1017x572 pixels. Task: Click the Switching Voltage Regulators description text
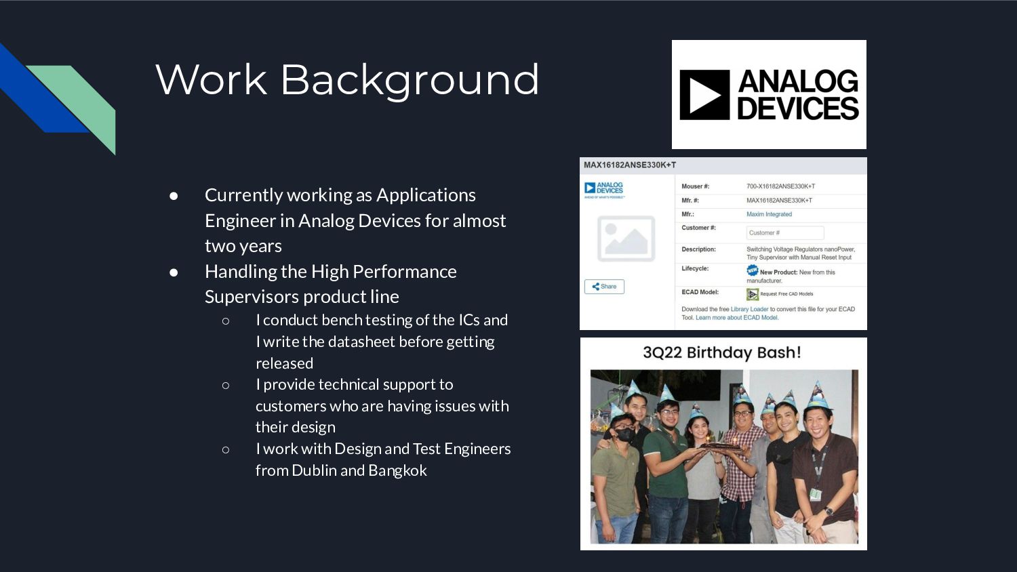(x=801, y=253)
